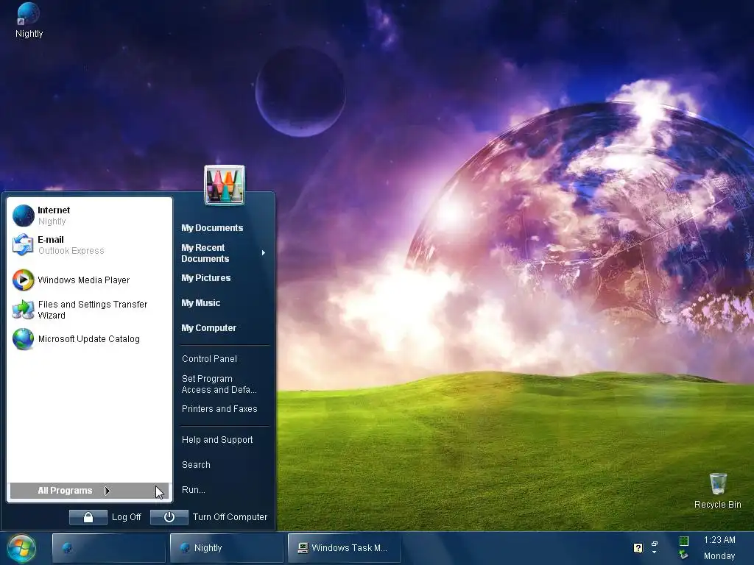Click the Turn Off Computer text label
Image resolution: width=754 pixels, height=565 pixels.
(x=230, y=517)
